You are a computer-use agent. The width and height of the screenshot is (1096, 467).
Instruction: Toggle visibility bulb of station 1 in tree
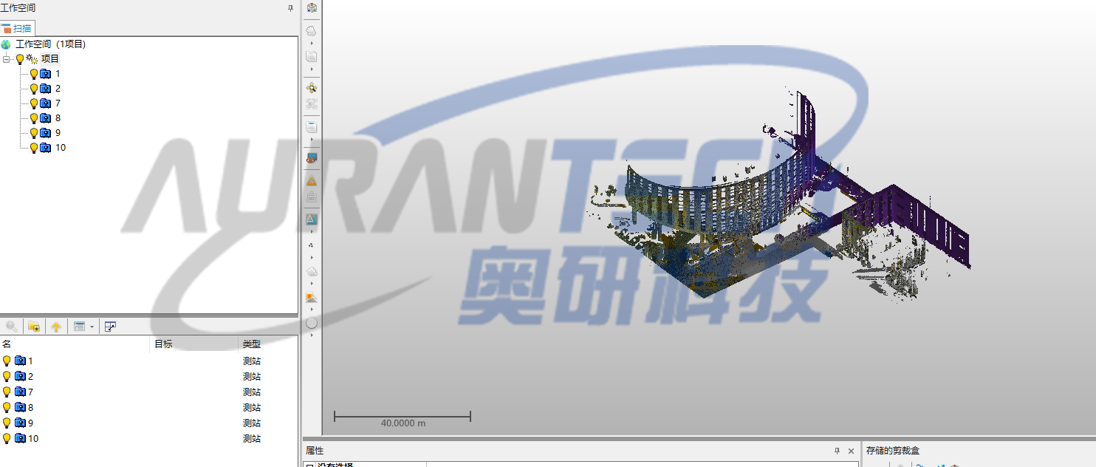pos(33,74)
